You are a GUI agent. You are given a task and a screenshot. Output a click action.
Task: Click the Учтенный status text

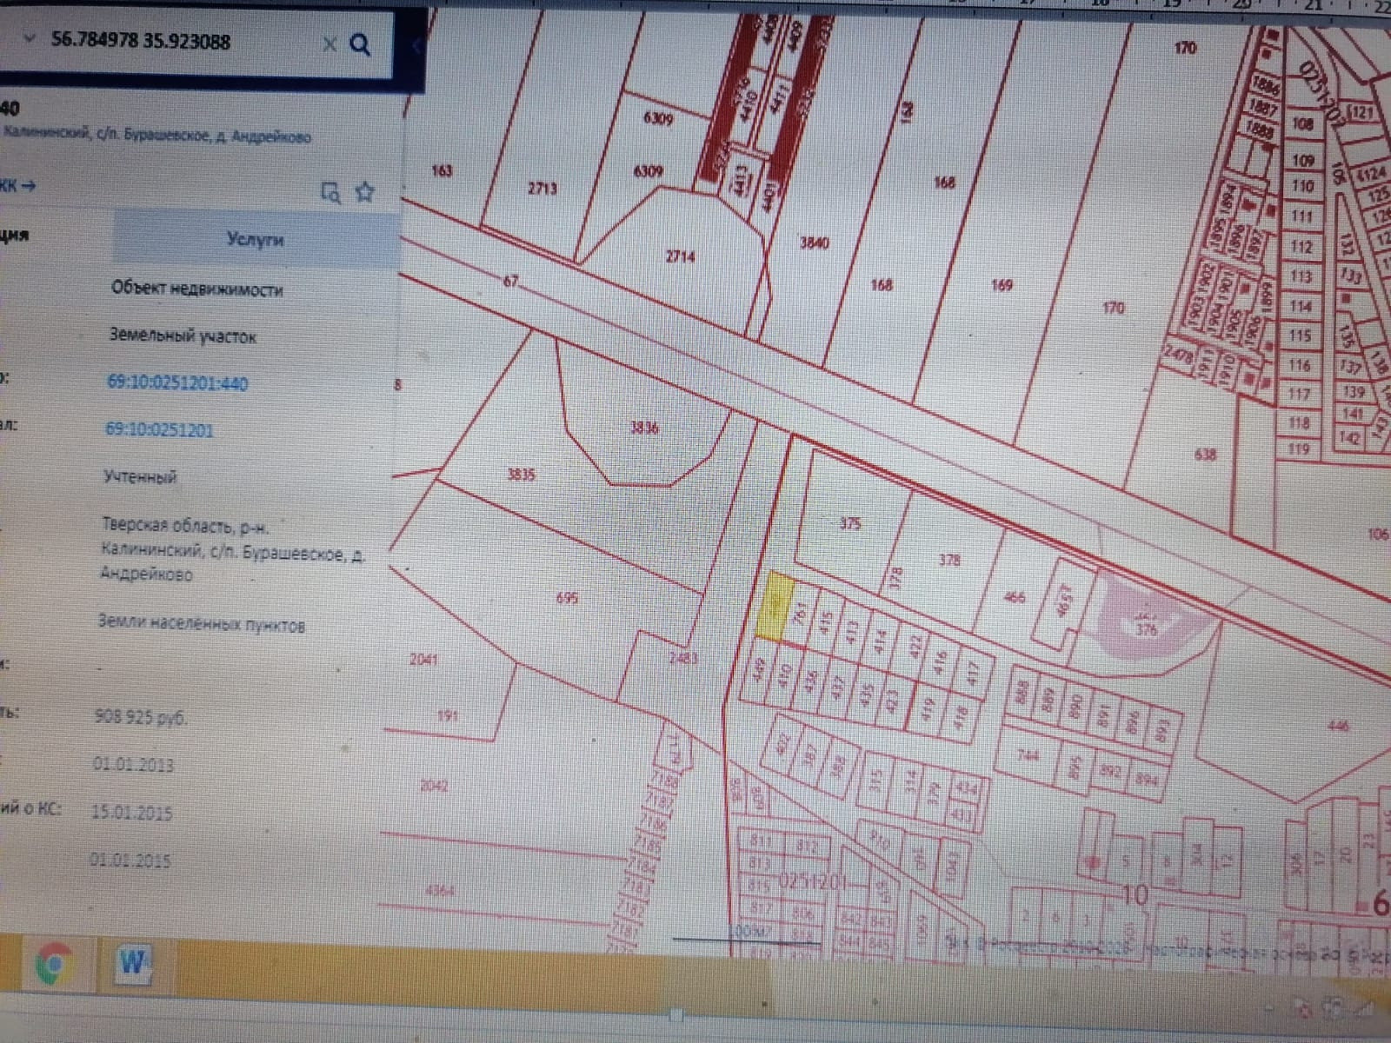click(140, 476)
